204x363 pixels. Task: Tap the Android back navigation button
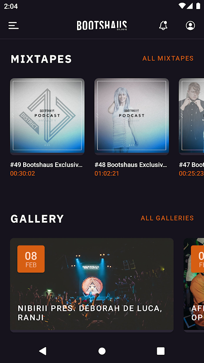pyautogui.click(x=43, y=351)
